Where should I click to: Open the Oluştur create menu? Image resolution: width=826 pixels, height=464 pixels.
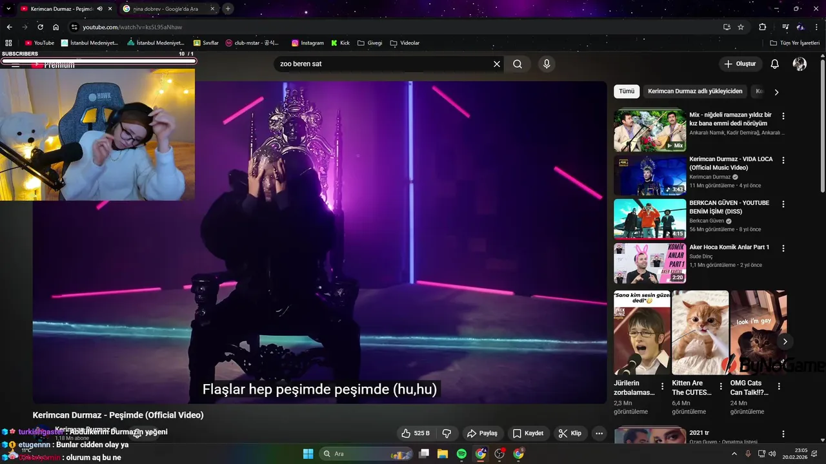[740, 64]
